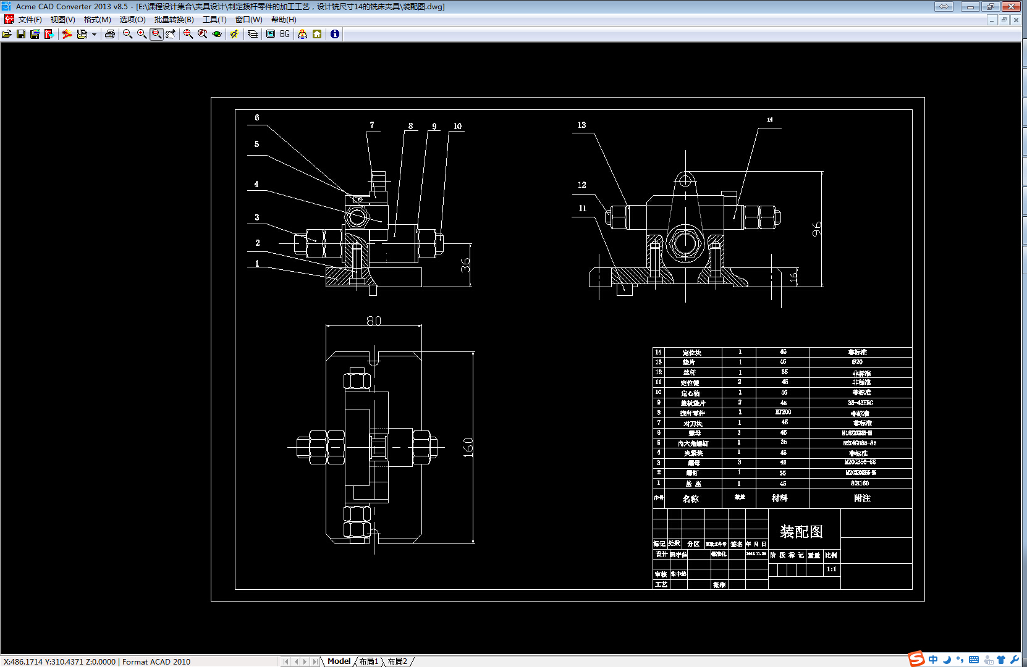Switch to the 布局1 layout tab

(369, 661)
